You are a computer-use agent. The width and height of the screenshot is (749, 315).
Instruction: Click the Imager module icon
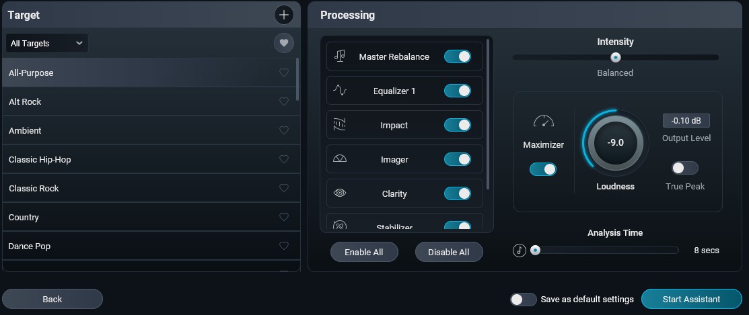click(340, 159)
